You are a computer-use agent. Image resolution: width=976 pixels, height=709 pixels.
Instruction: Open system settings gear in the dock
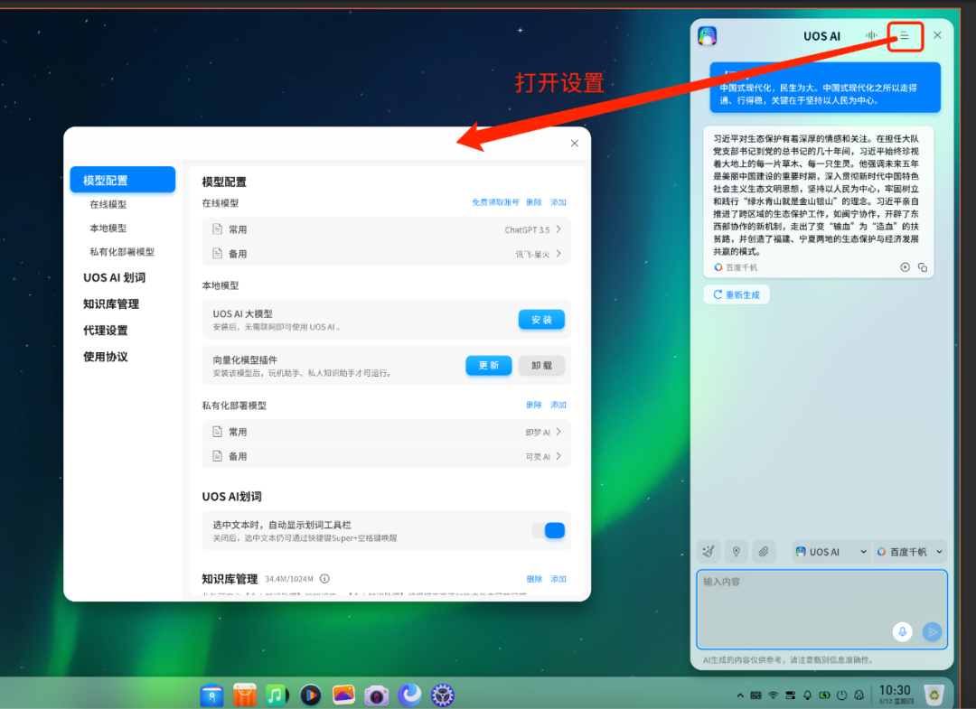(x=443, y=695)
